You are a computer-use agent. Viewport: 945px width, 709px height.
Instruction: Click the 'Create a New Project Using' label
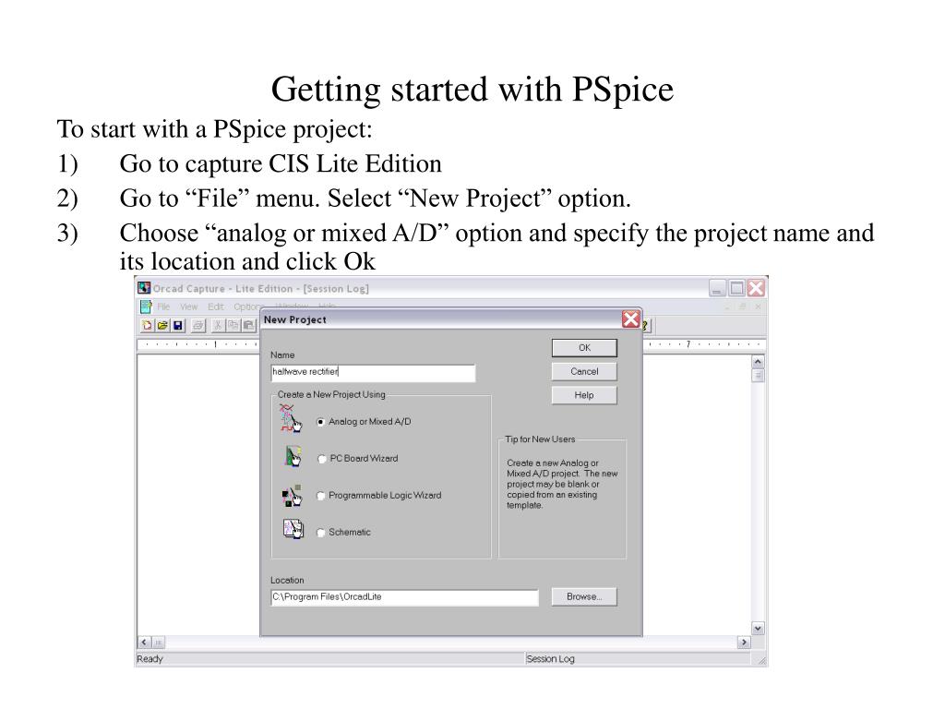pos(331,394)
